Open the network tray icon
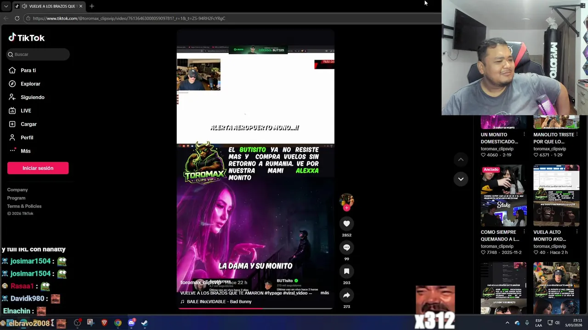The width and height of the screenshot is (588, 330). 549,323
